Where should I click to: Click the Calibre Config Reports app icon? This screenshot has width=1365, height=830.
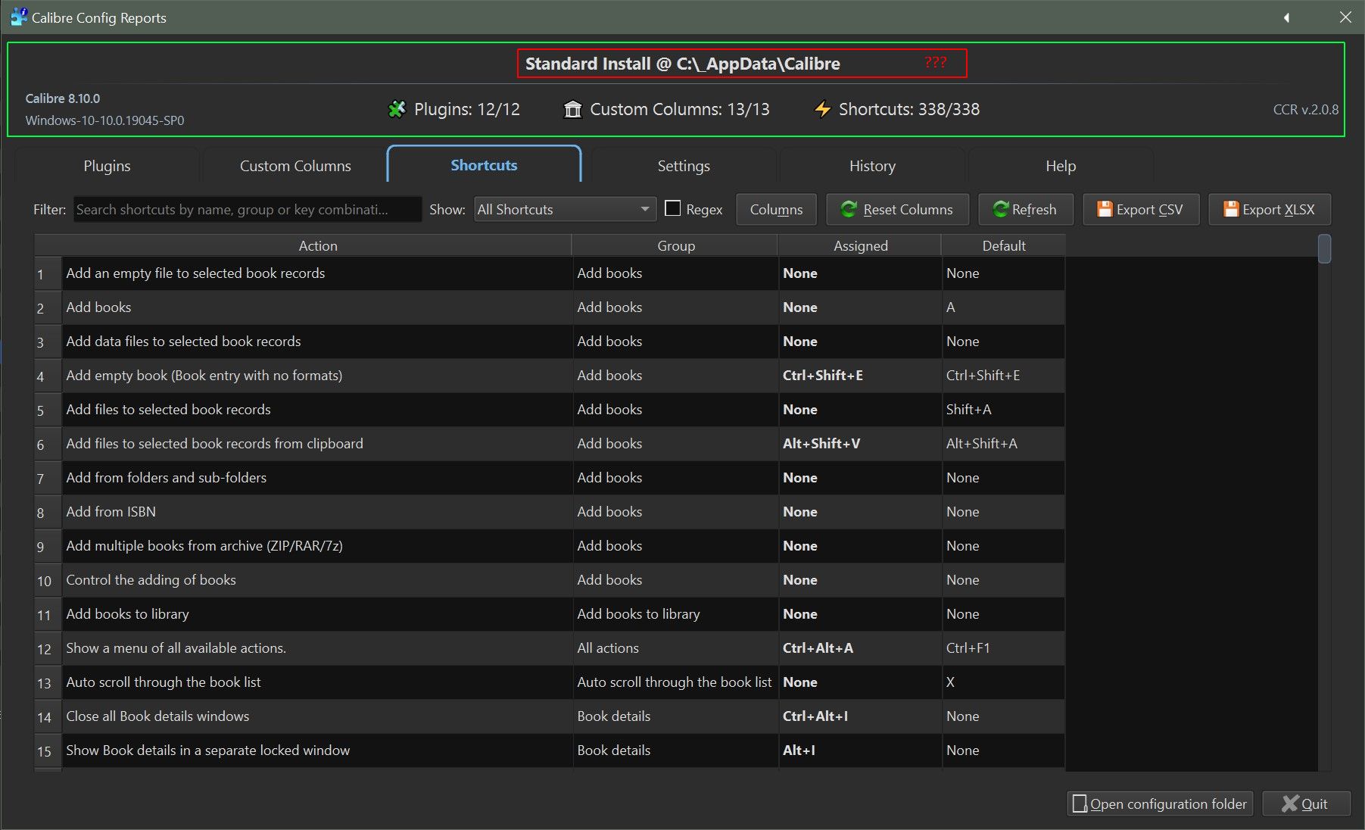[x=18, y=17]
